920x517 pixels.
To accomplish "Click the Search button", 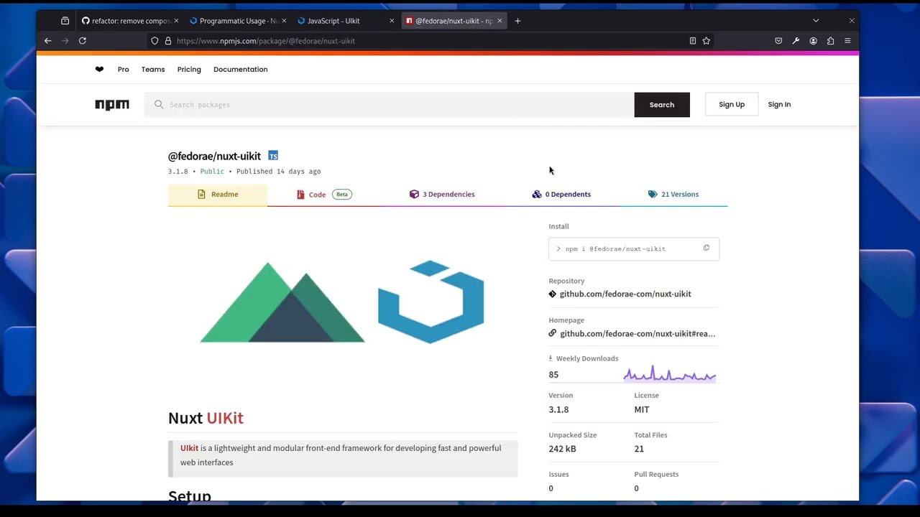I will (x=662, y=105).
